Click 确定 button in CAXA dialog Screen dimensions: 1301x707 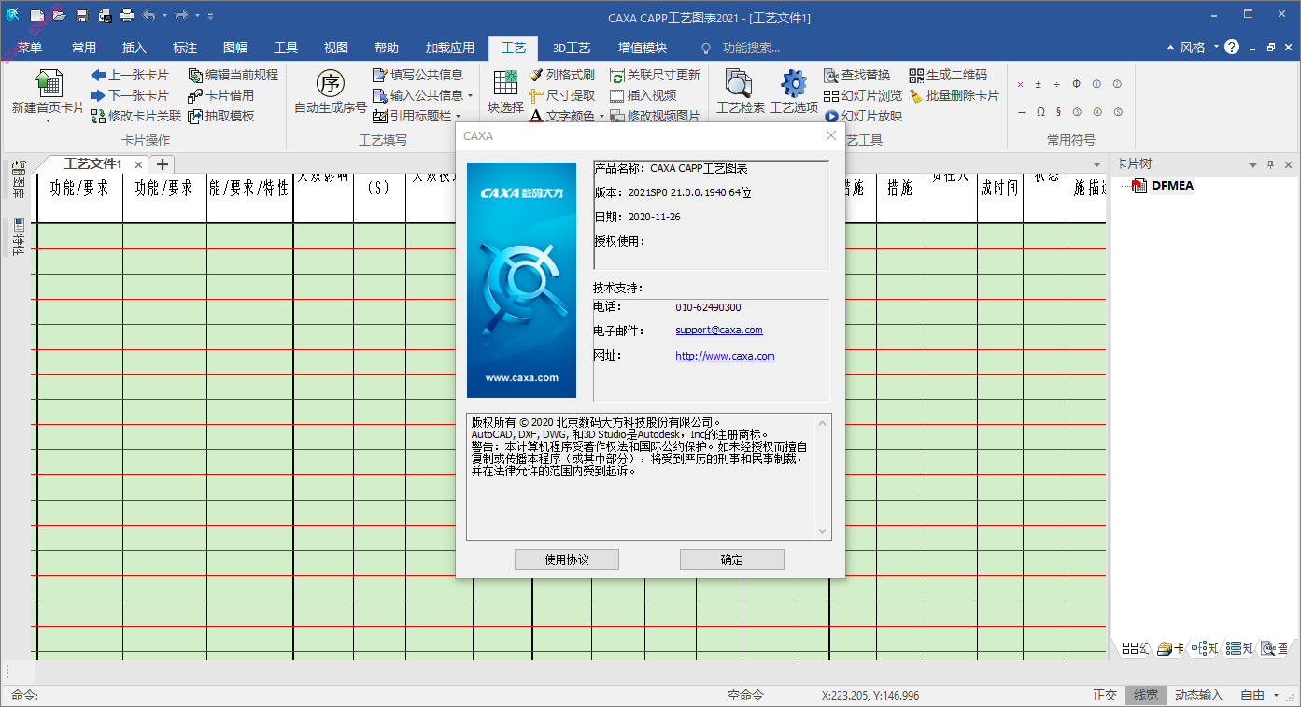(x=732, y=559)
